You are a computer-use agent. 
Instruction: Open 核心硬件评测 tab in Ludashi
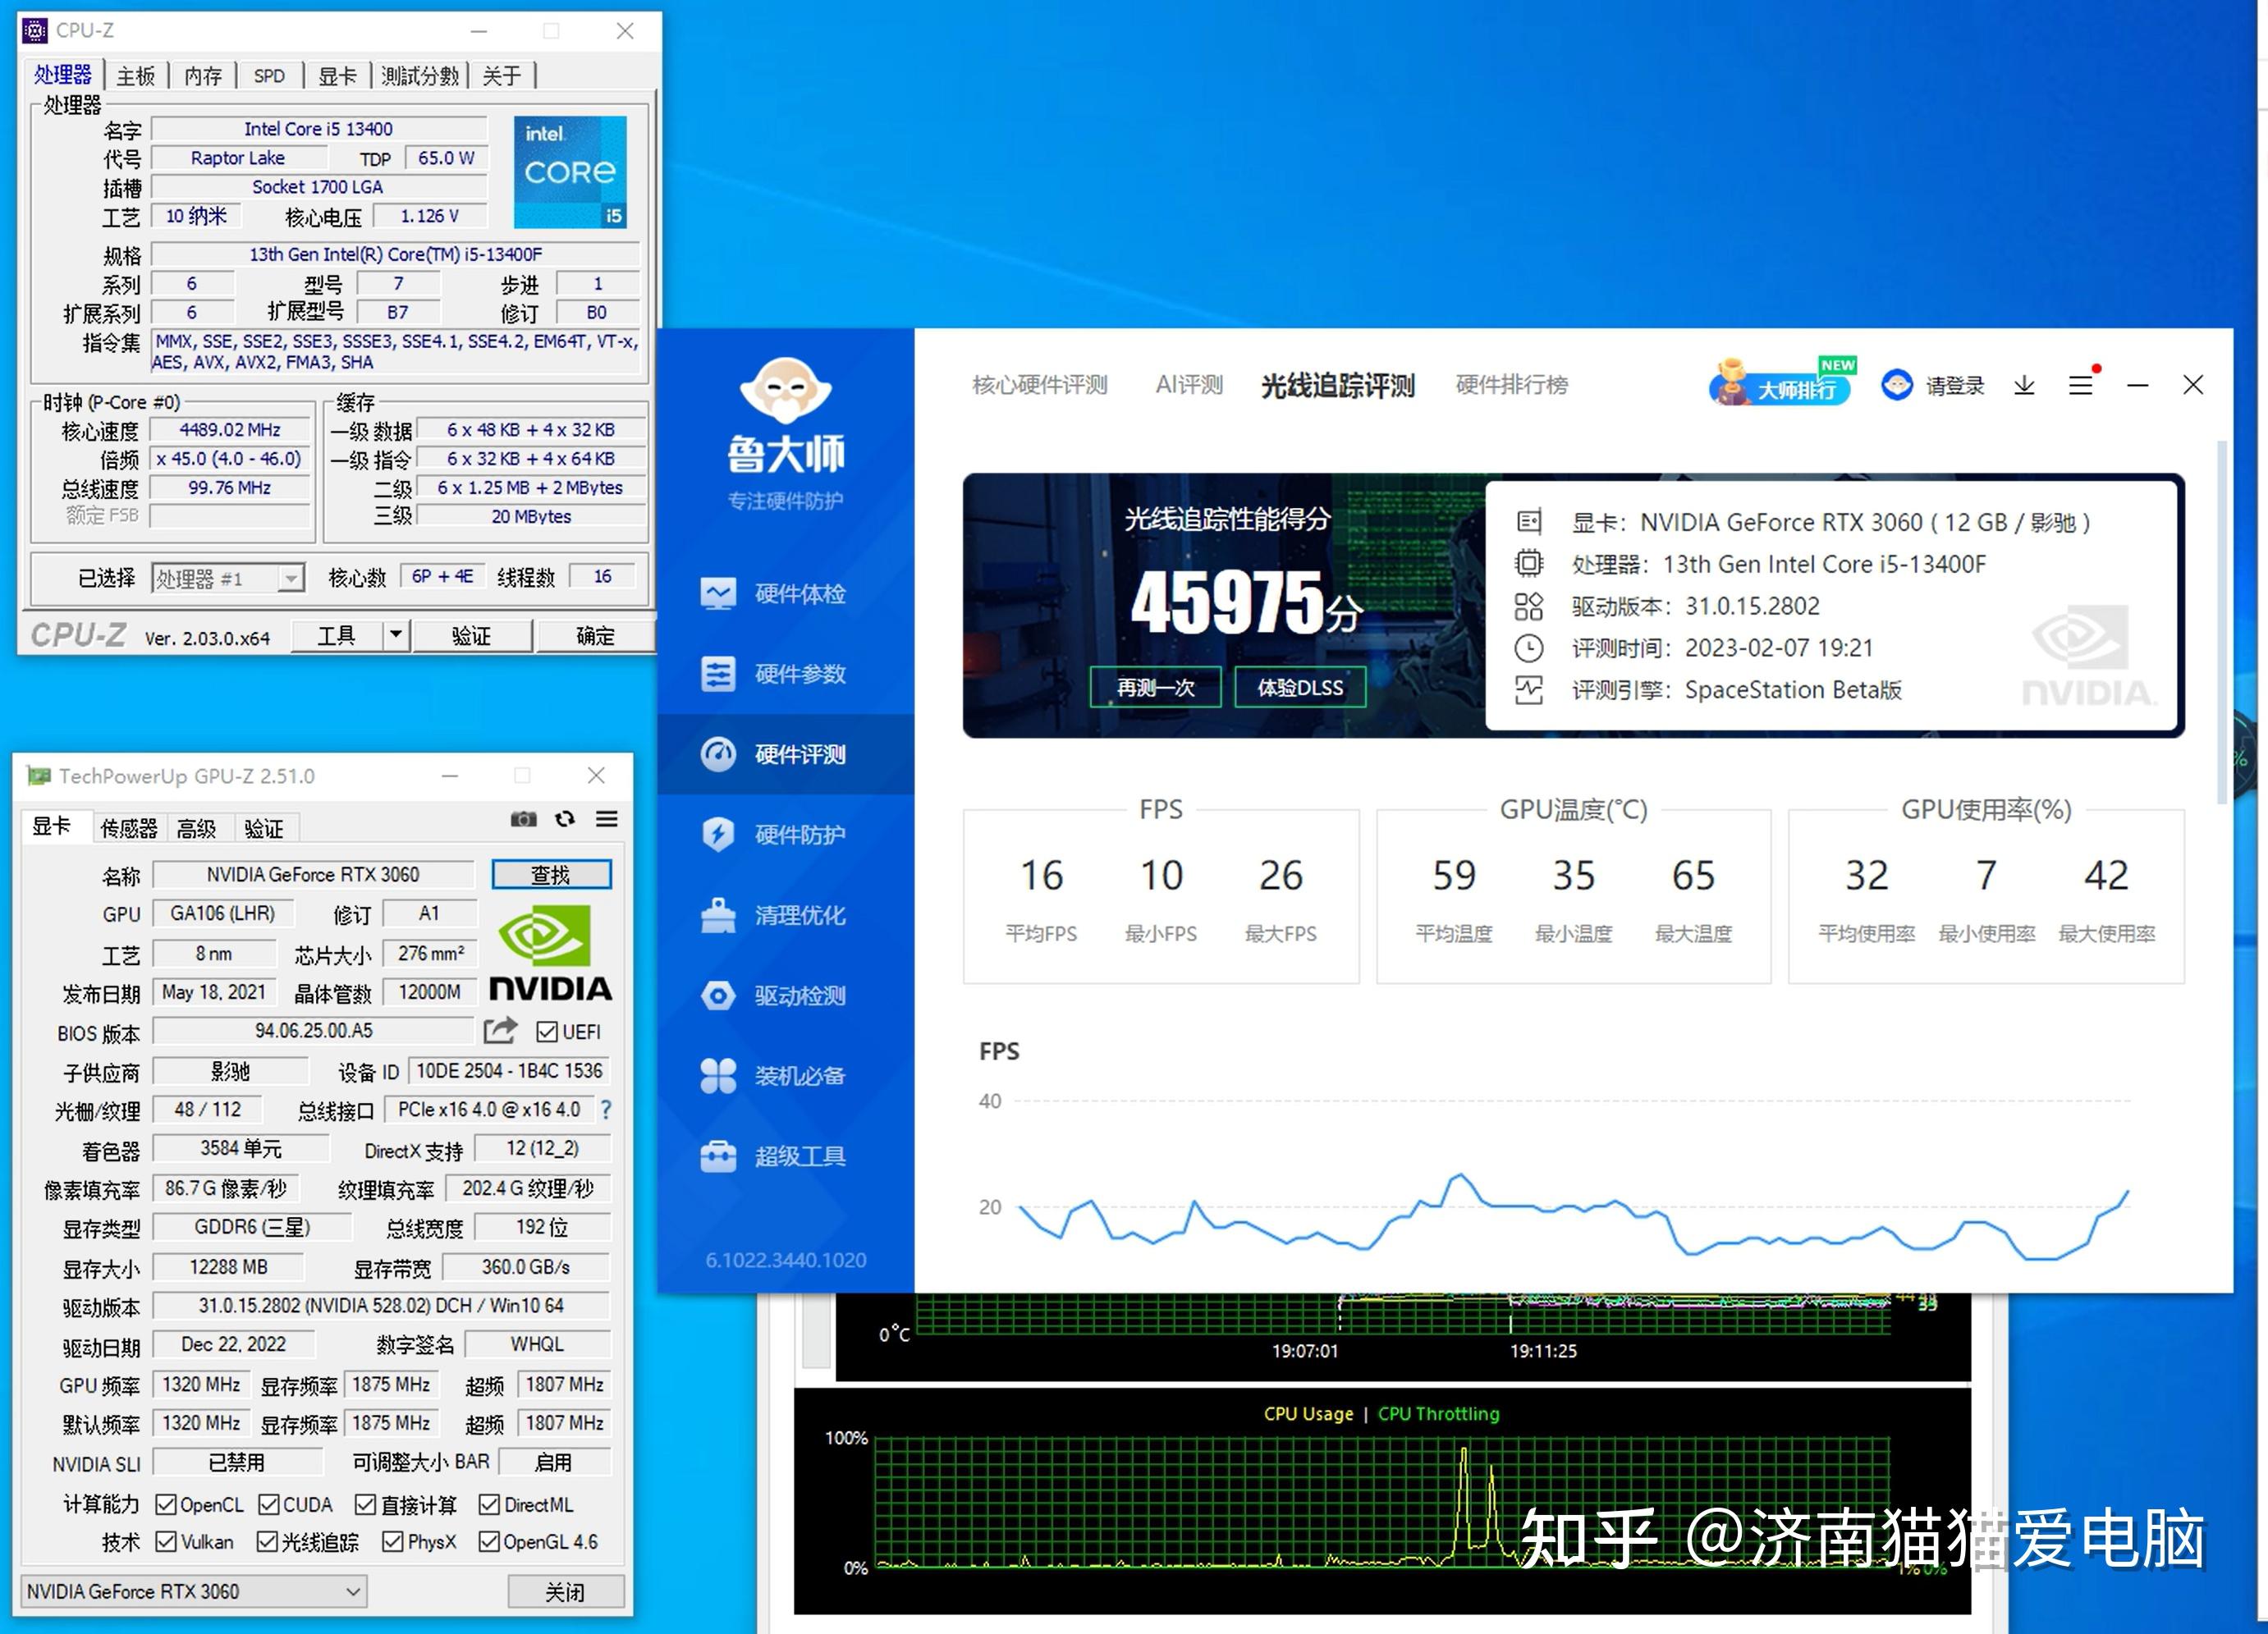(1040, 385)
